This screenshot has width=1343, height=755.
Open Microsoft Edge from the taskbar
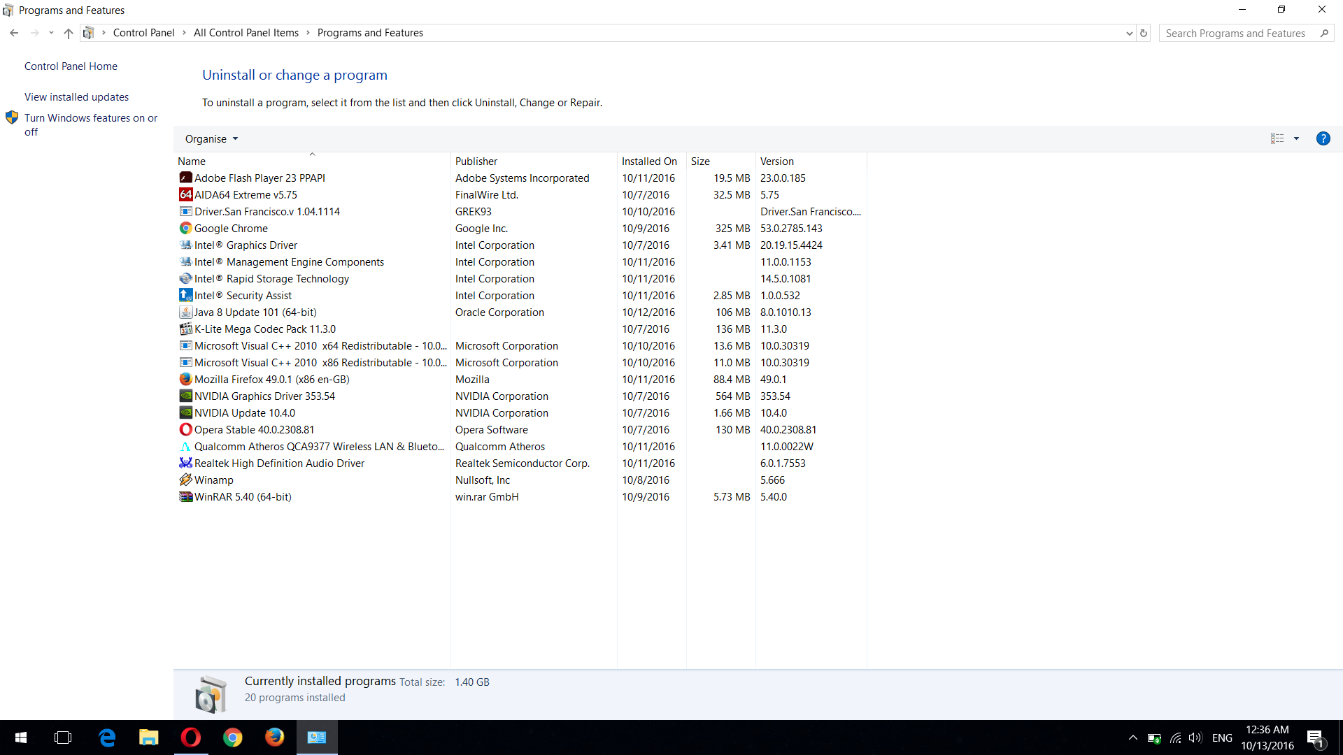point(106,738)
